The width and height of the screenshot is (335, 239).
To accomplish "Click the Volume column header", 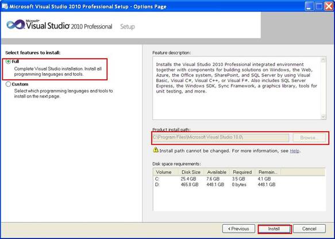I will [165, 172].
